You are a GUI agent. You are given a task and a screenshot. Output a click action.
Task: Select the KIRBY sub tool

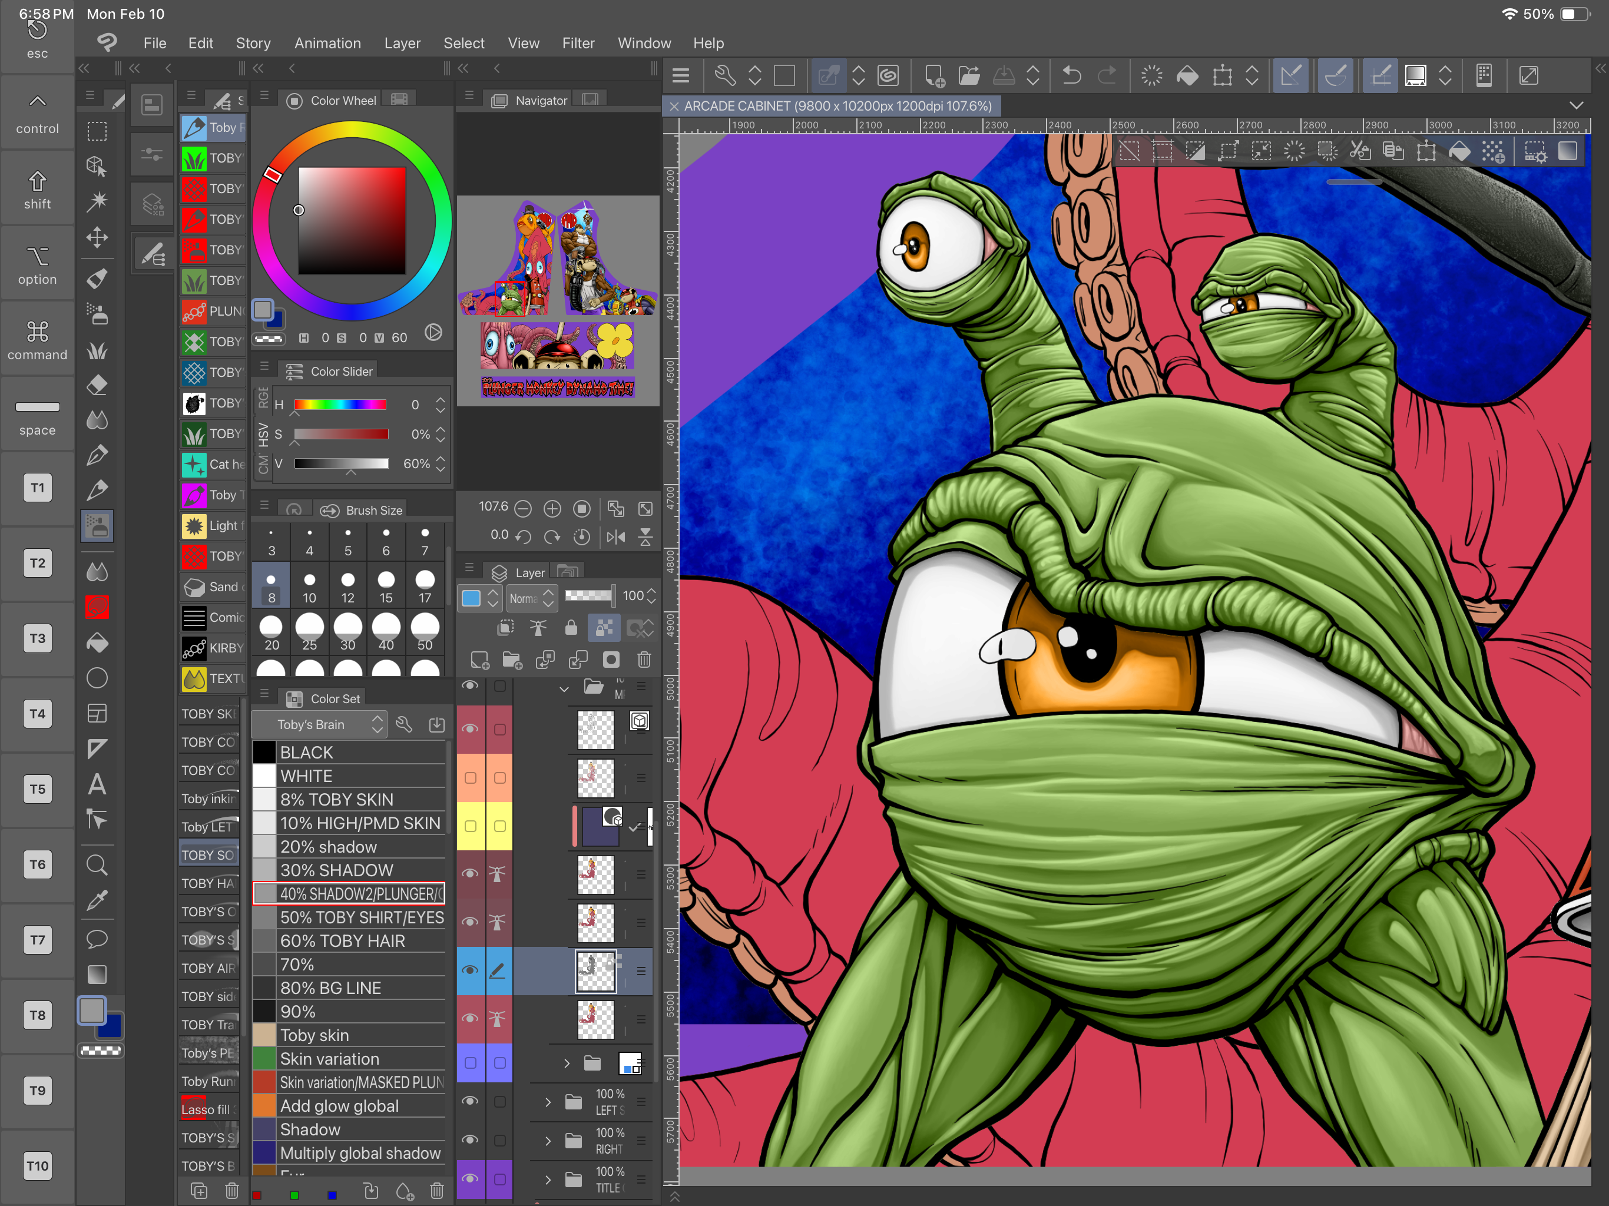[x=213, y=647]
